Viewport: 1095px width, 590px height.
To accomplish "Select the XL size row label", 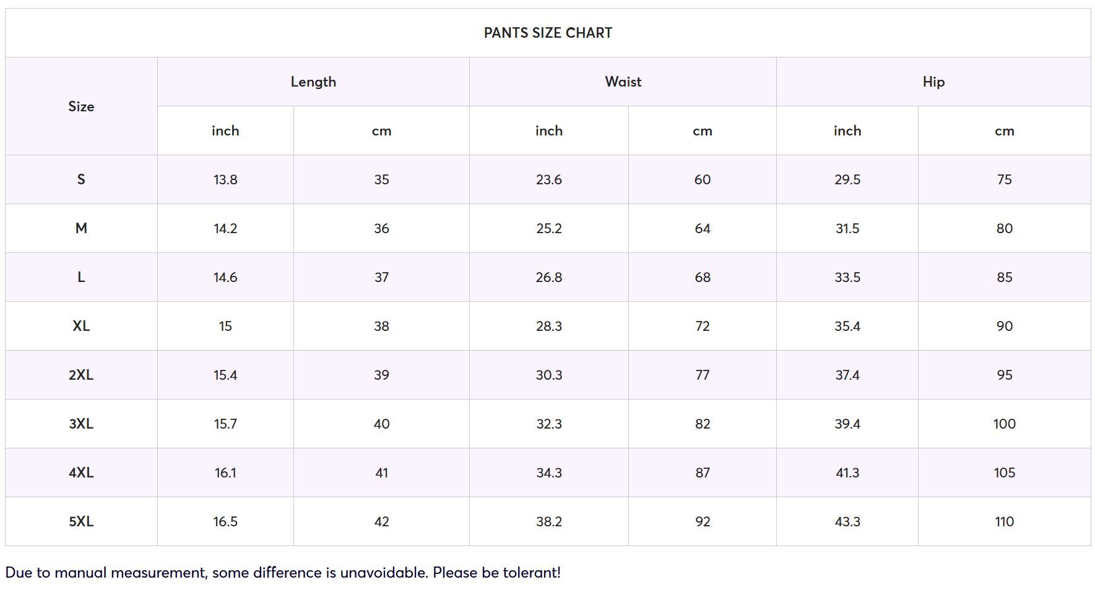I will [81, 326].
